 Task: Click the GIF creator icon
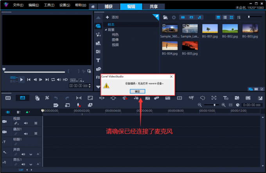[x=56, y=105]
